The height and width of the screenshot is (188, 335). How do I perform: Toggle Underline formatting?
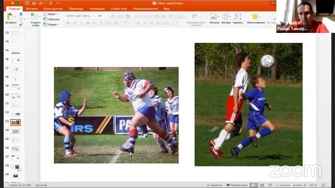(x=82, y=22)
